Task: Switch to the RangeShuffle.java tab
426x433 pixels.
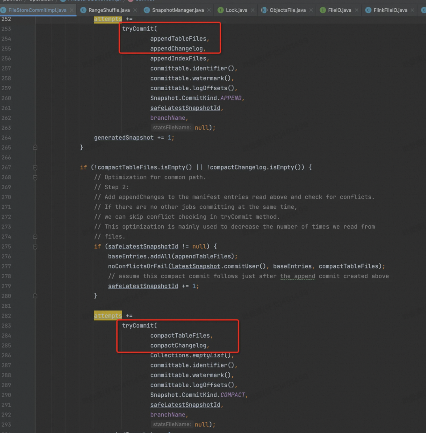Action: (109, 10)
